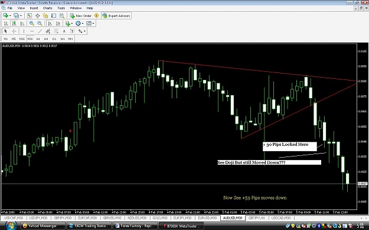
Task: Select the vertical line drawing tool
Action: [24, 31]
